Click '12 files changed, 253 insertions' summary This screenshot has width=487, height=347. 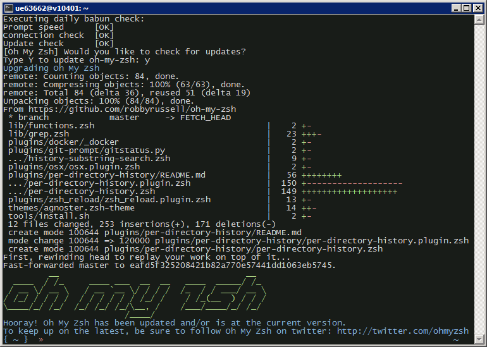(x=142, y=224)
